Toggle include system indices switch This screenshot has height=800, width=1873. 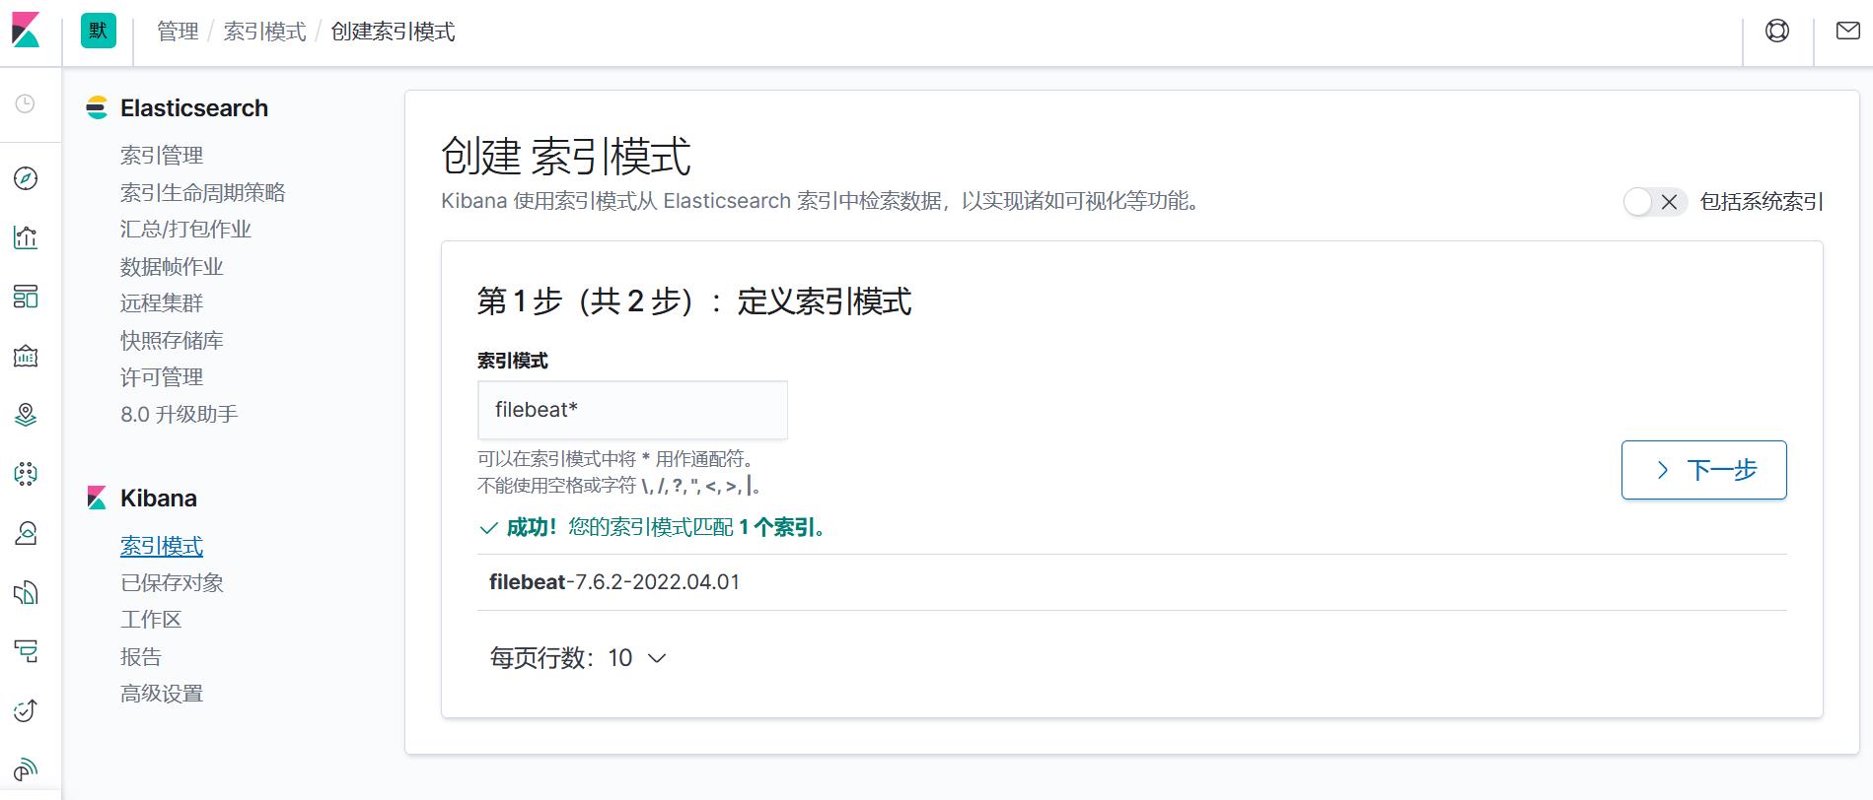[x=1655, y=202]
